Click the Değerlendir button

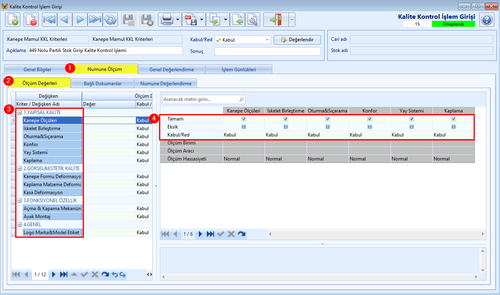(x=297, y=40)
